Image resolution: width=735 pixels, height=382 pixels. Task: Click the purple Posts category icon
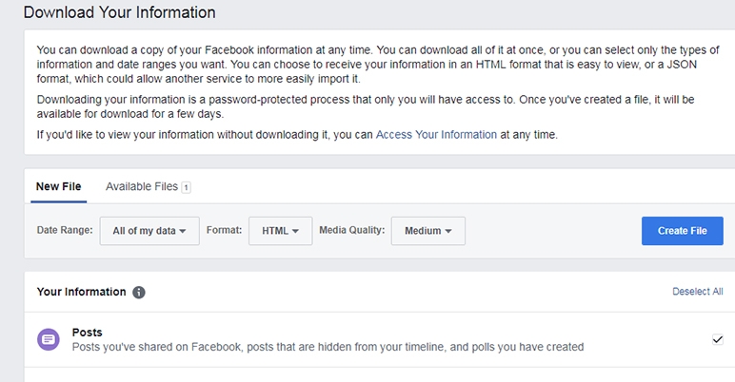click(x=49, y=339)
